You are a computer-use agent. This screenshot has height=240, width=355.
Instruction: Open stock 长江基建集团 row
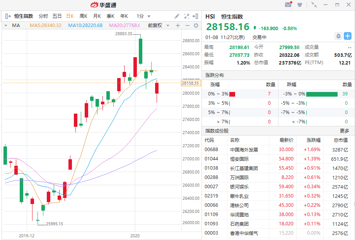coord(276,168)
